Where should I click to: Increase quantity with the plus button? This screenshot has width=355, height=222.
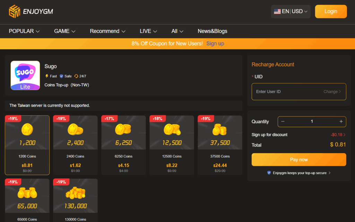click(x=341, y=122)
